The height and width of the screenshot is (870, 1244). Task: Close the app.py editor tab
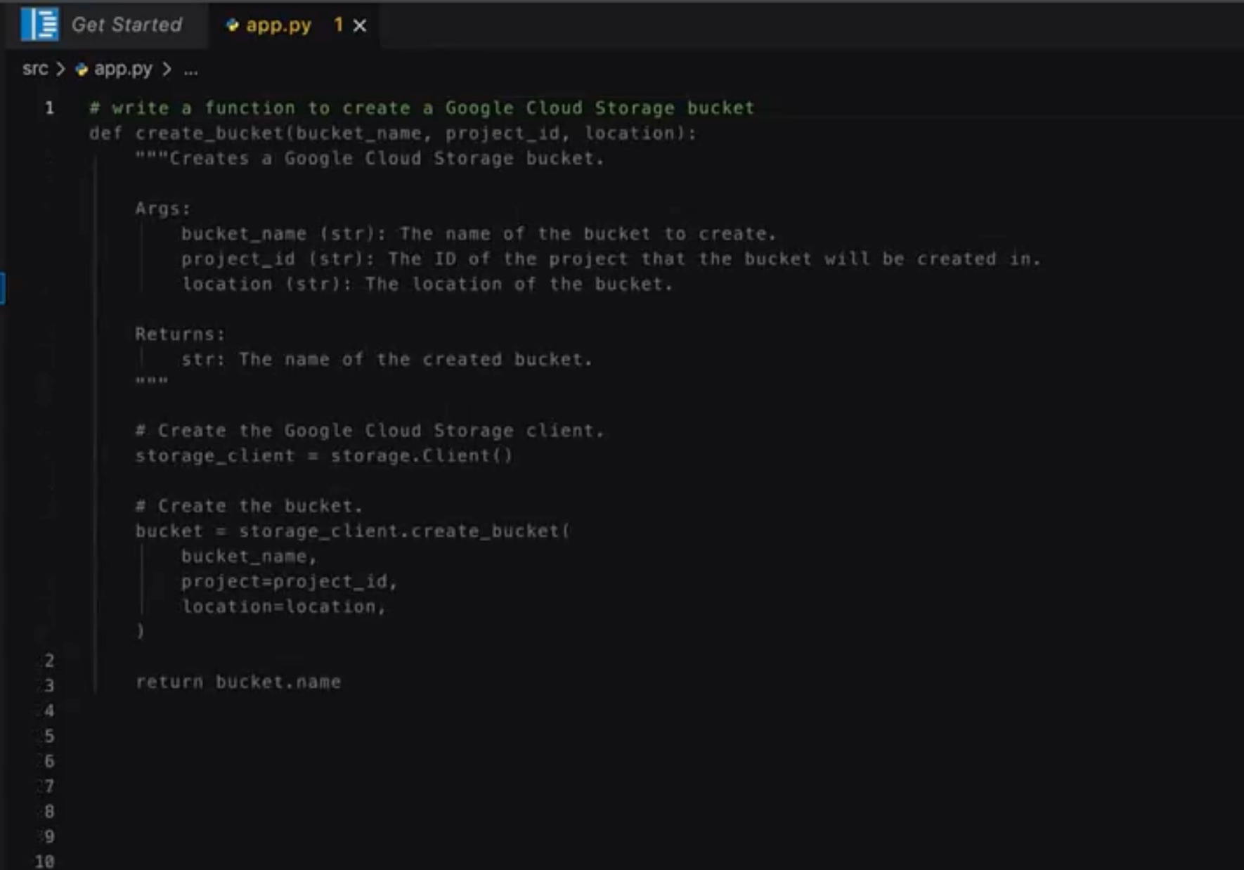coord(360,26)
